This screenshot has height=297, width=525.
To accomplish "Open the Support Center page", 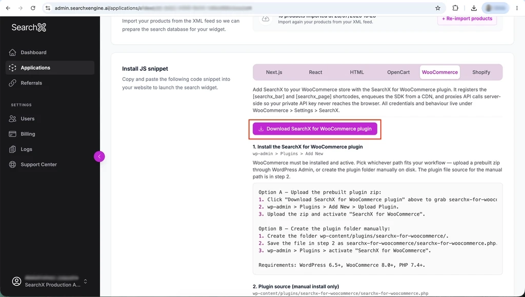I will 50,164.
